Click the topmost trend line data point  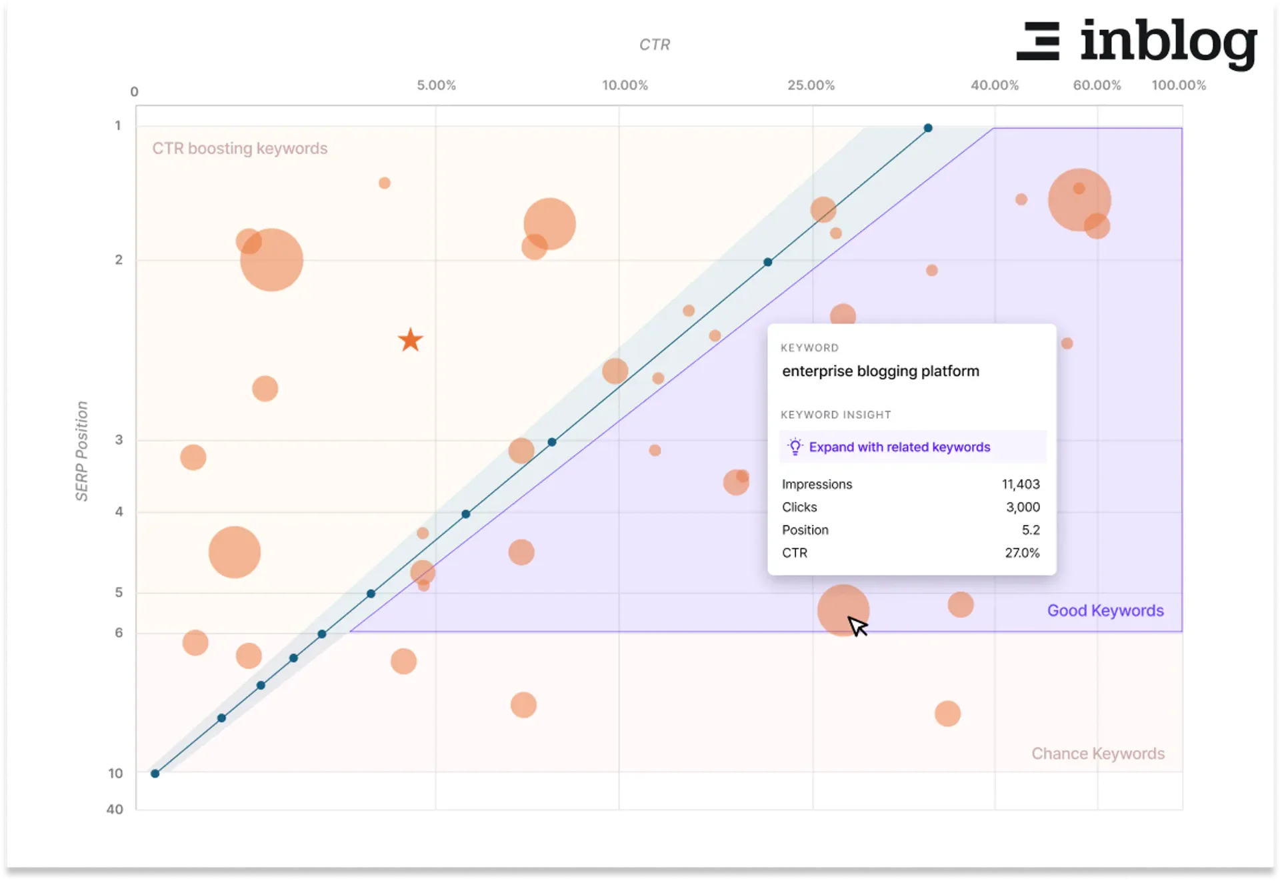(928, 127)
